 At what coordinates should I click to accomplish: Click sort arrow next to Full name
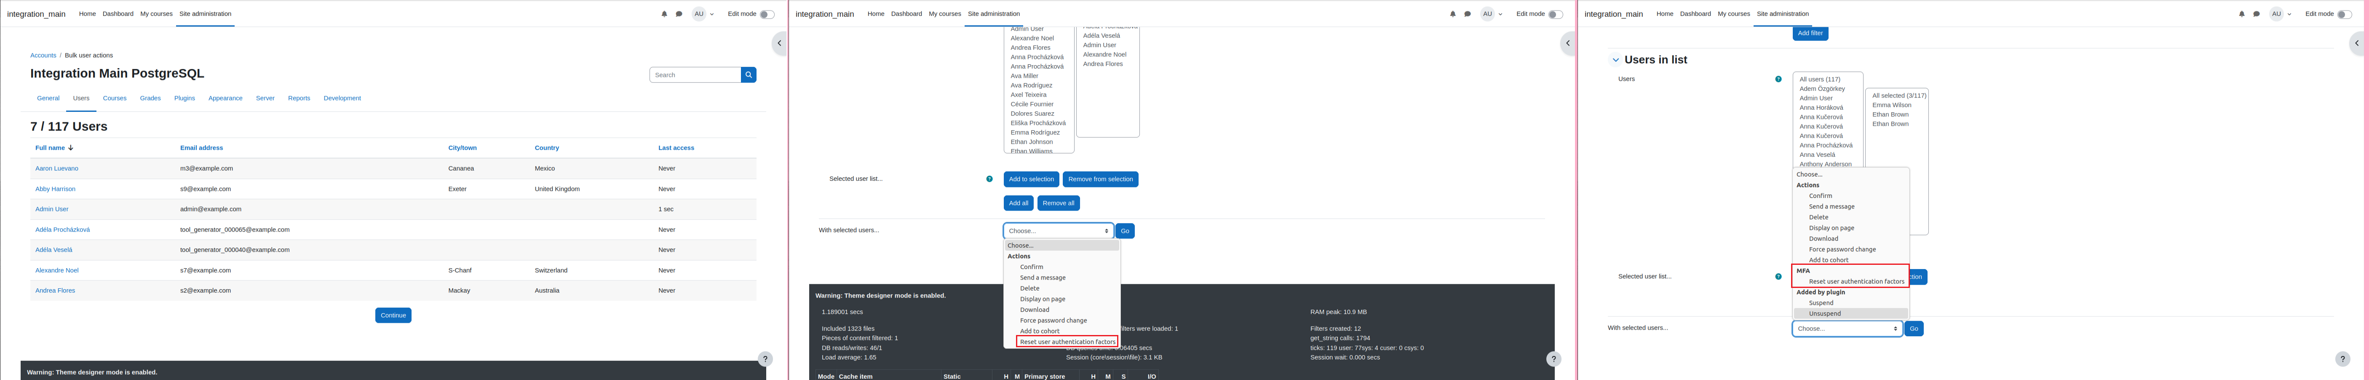click(x=71, y=148)
